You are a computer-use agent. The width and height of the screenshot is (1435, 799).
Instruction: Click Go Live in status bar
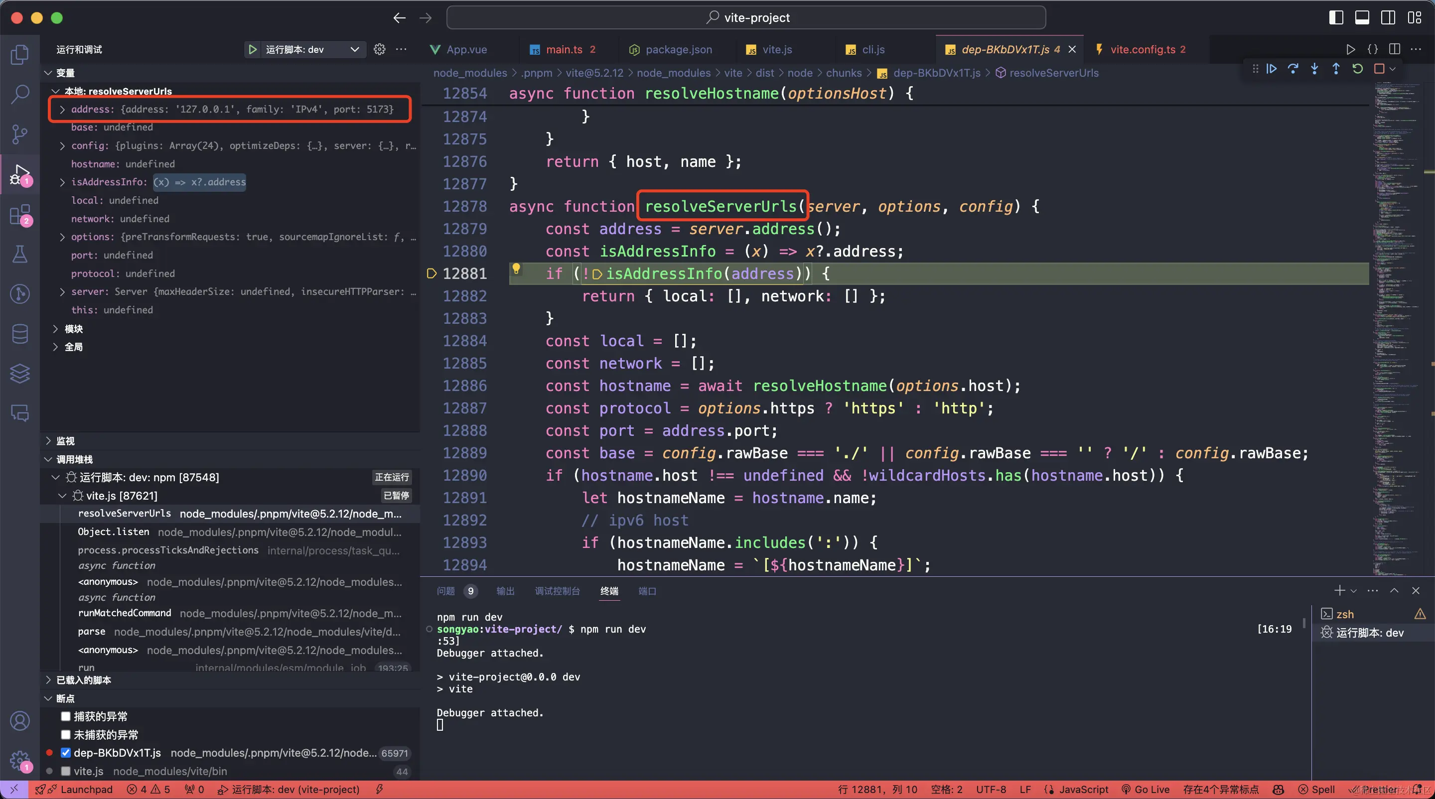1146,789
